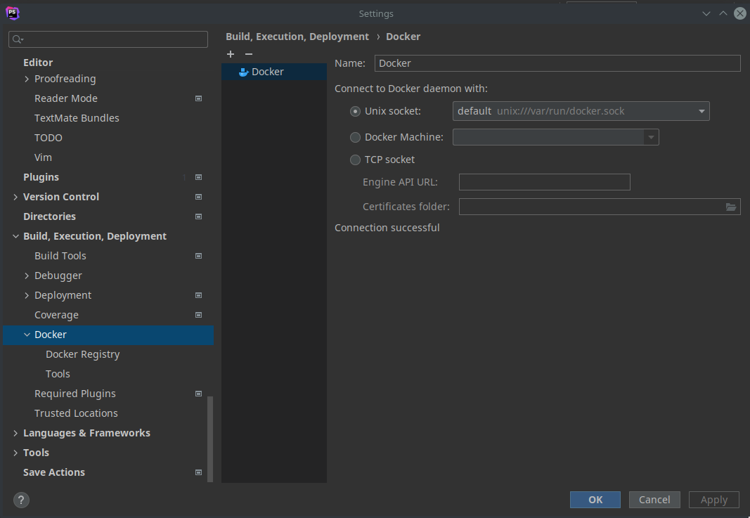This screenshot has height=518, width=750.
Task: Select the Docker Machine radio button
Action: coord(355,137)
